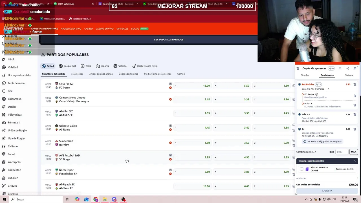
Task: Select the Medio Tiempo Más/Menos tab
Action: point(158,74)
